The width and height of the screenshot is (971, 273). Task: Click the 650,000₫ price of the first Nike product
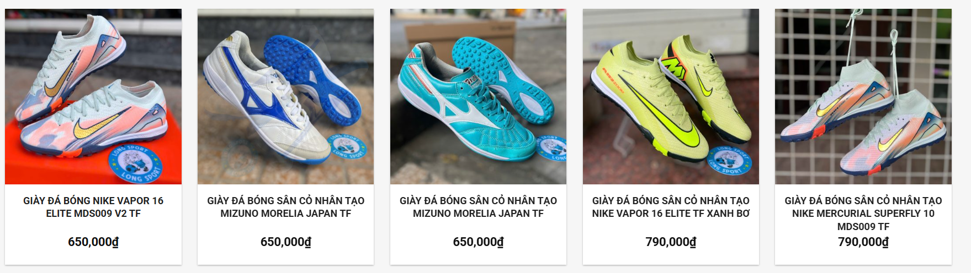pyautogui.click(x=93, y=242)
